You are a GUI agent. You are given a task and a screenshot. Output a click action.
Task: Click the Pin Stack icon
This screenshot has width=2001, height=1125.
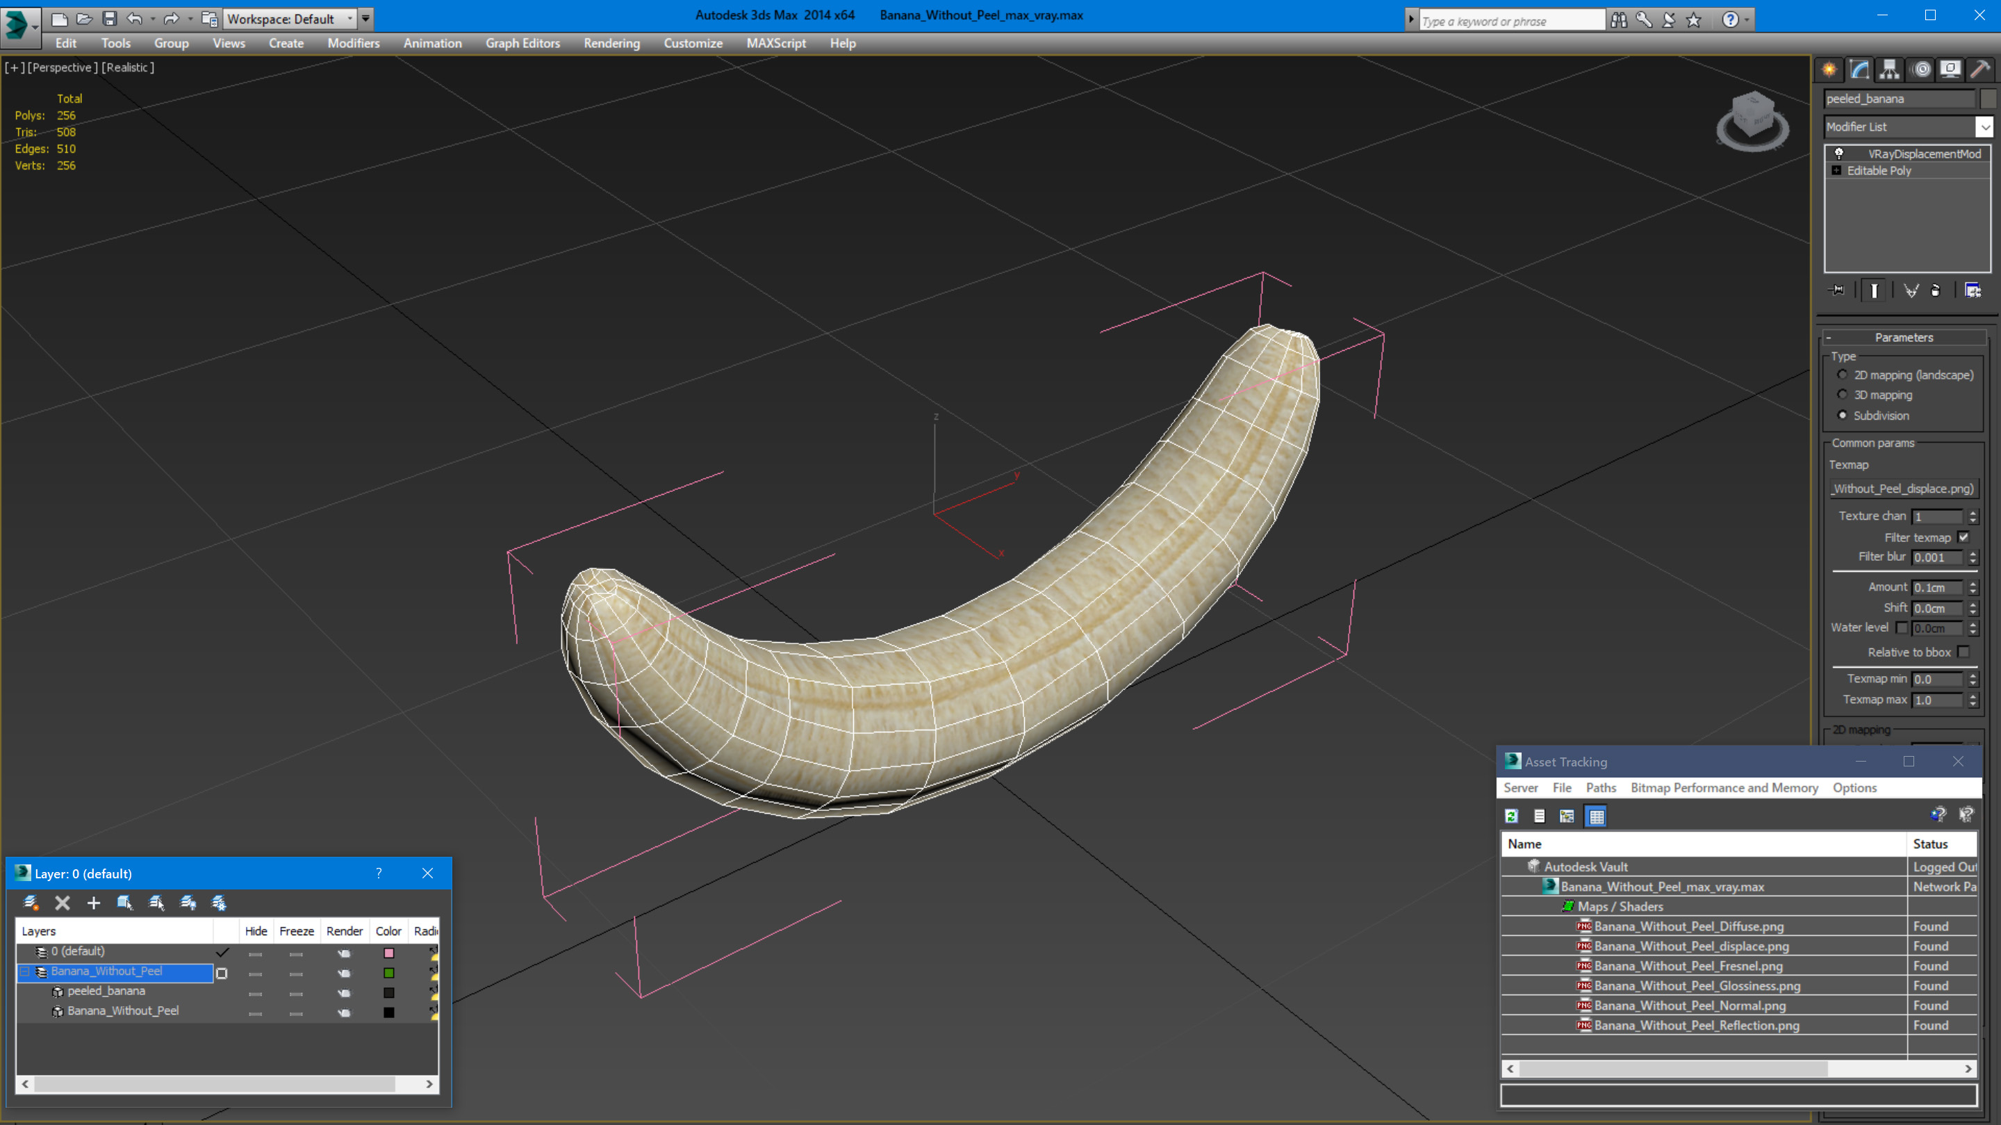tap(1836, 290)
